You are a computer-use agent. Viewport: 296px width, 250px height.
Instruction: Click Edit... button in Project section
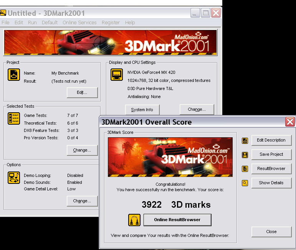[82, 92]
